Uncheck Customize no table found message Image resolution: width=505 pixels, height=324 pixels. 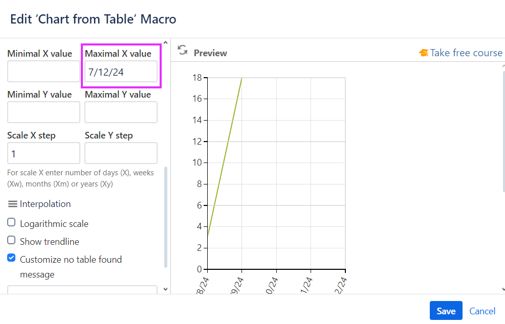coord(11,258)
